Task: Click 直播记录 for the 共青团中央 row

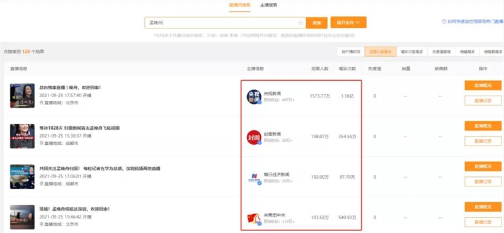Action: pyautogui.click(x=483, y=222)
